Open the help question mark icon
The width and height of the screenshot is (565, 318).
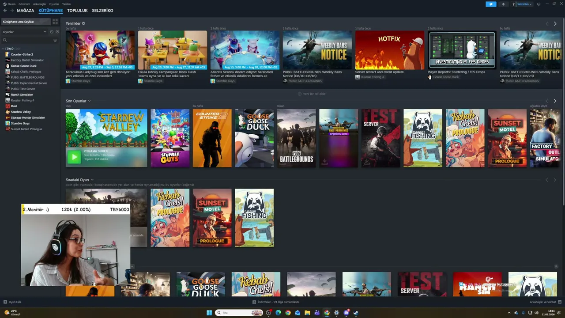513,4
